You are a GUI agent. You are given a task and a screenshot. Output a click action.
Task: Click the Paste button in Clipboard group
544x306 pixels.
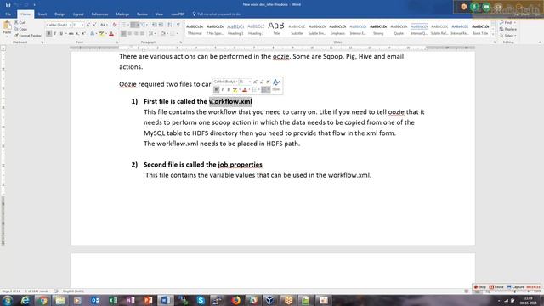7,28
